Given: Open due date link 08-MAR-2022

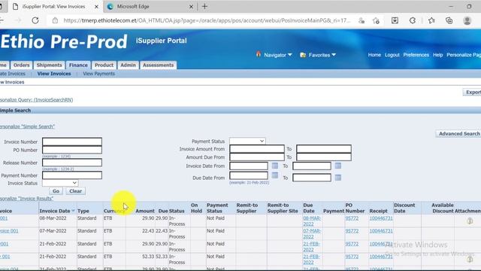Looking at the screenshot, I should pos(312,221).
